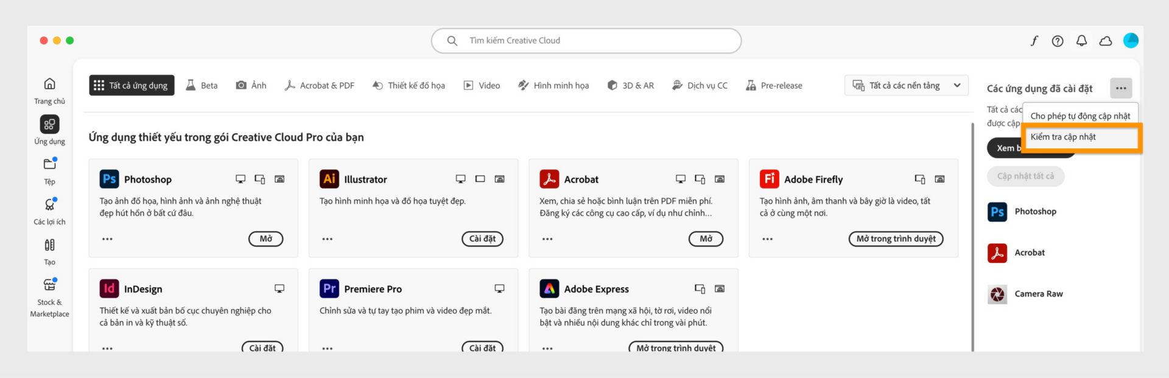This screenshot has height=378, width=1169.
Task: Open the account profile avatar
Action: [x=1131, y=40]
